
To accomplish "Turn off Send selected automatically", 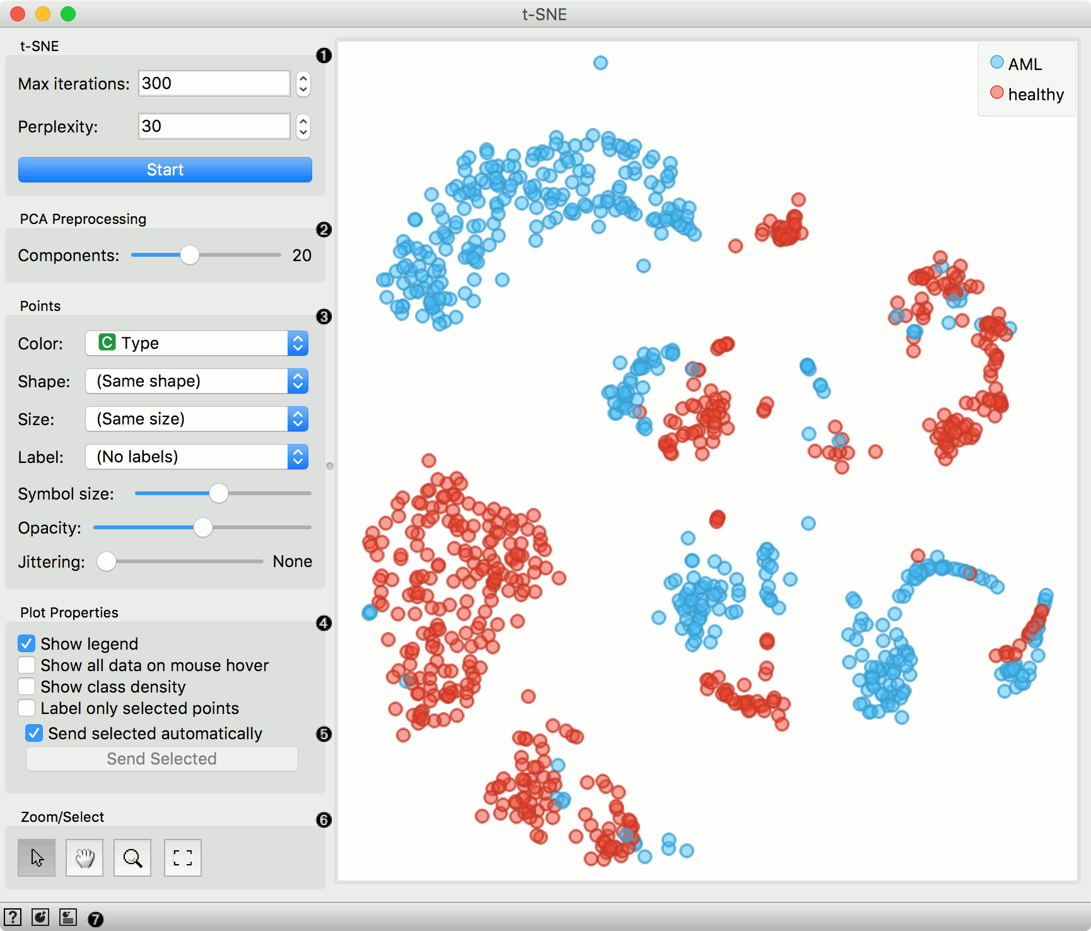I will (x=34, y=733).
